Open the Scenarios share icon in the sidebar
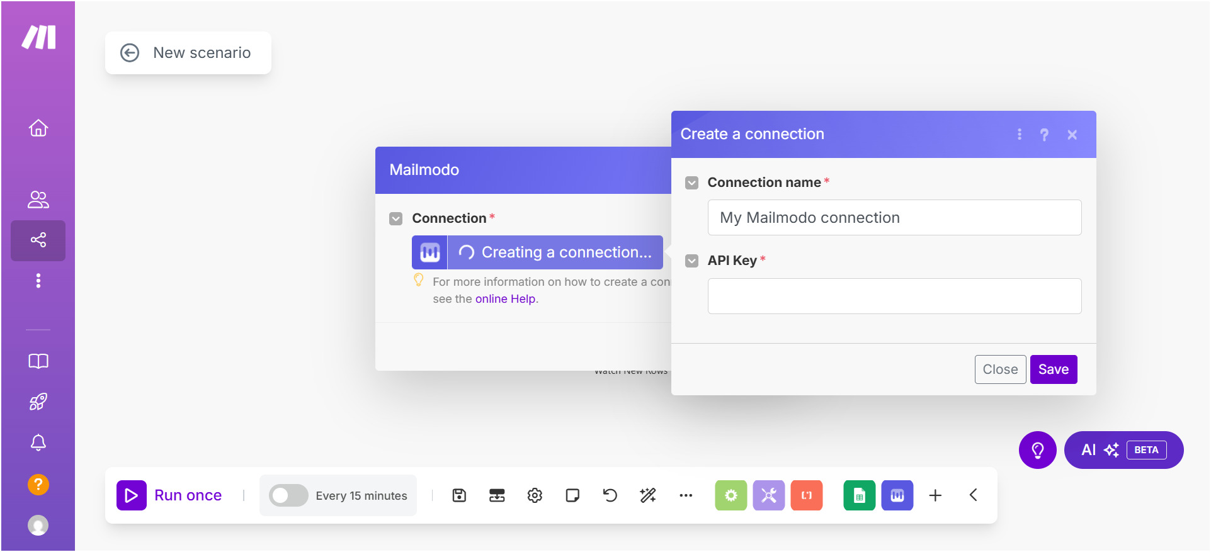The width and height of the screenshot is (1211, 552). coord(38,240)
